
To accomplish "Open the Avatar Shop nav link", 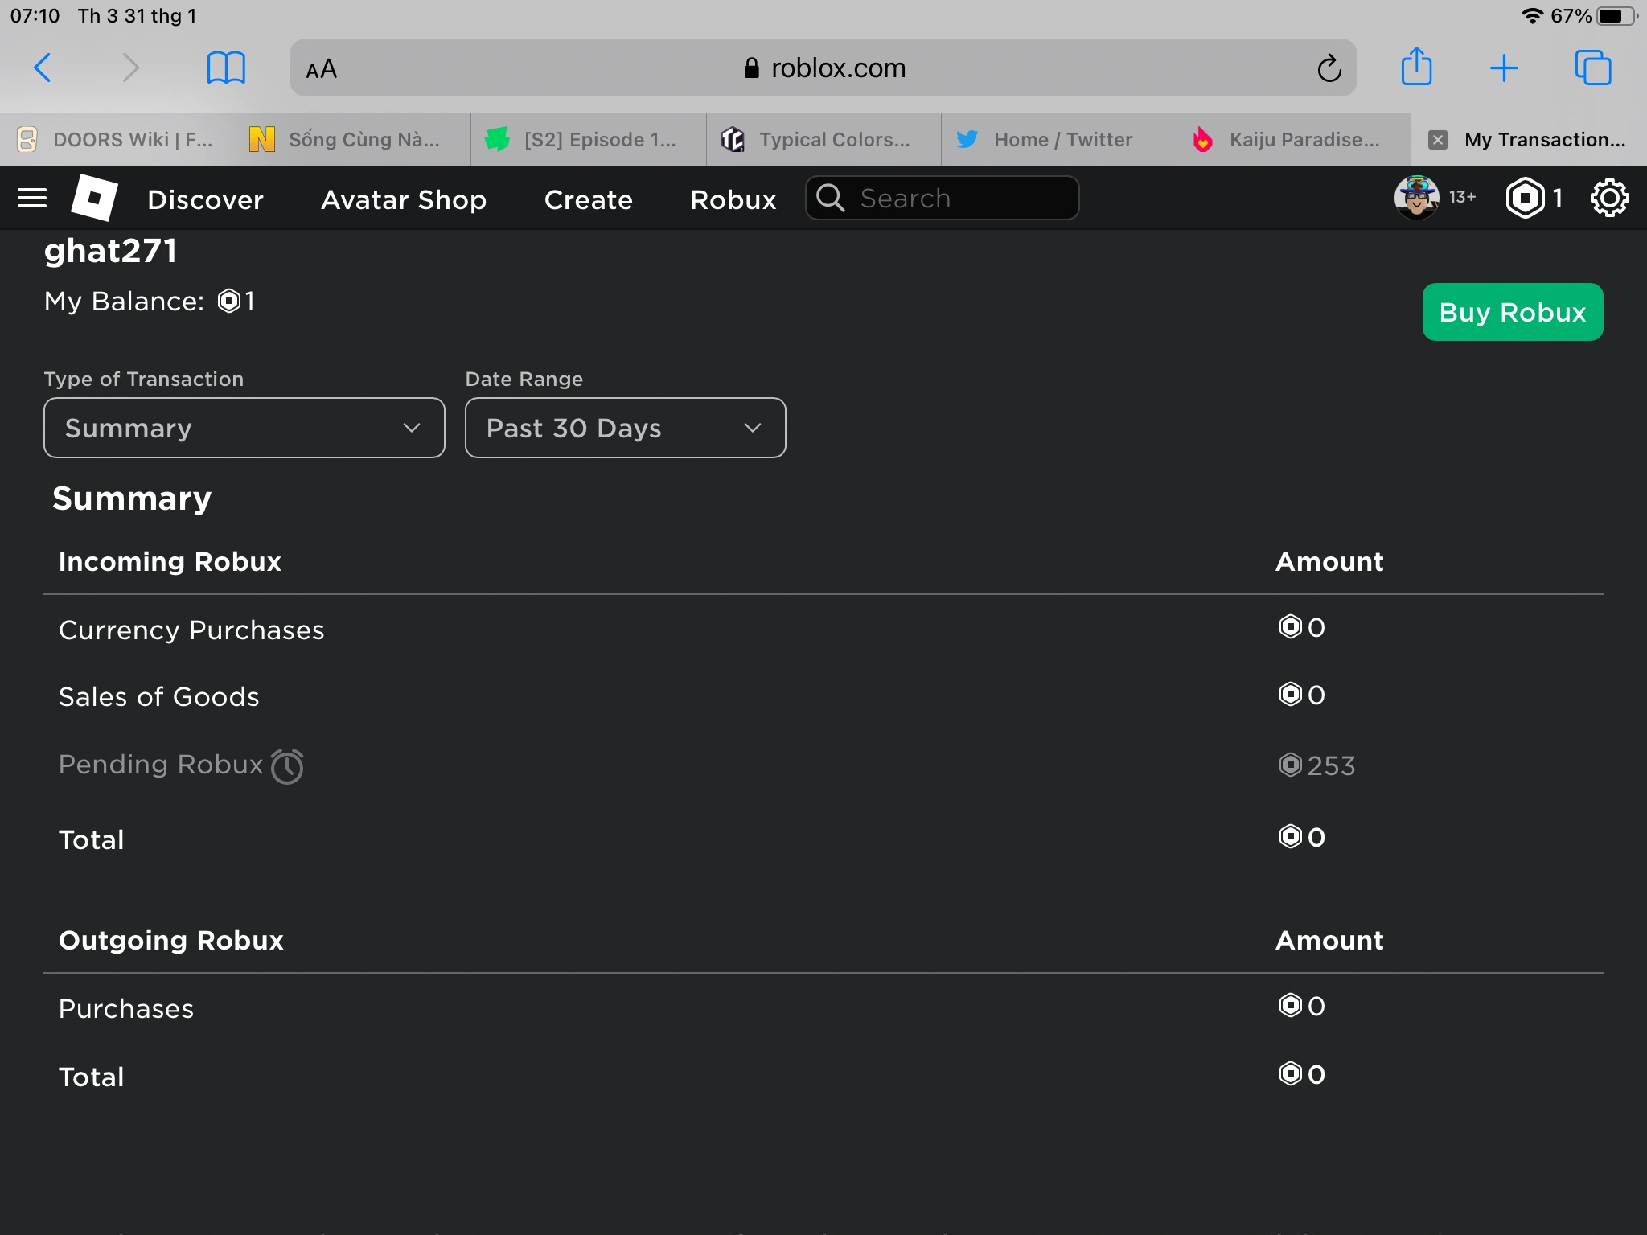I will point(404,199).
